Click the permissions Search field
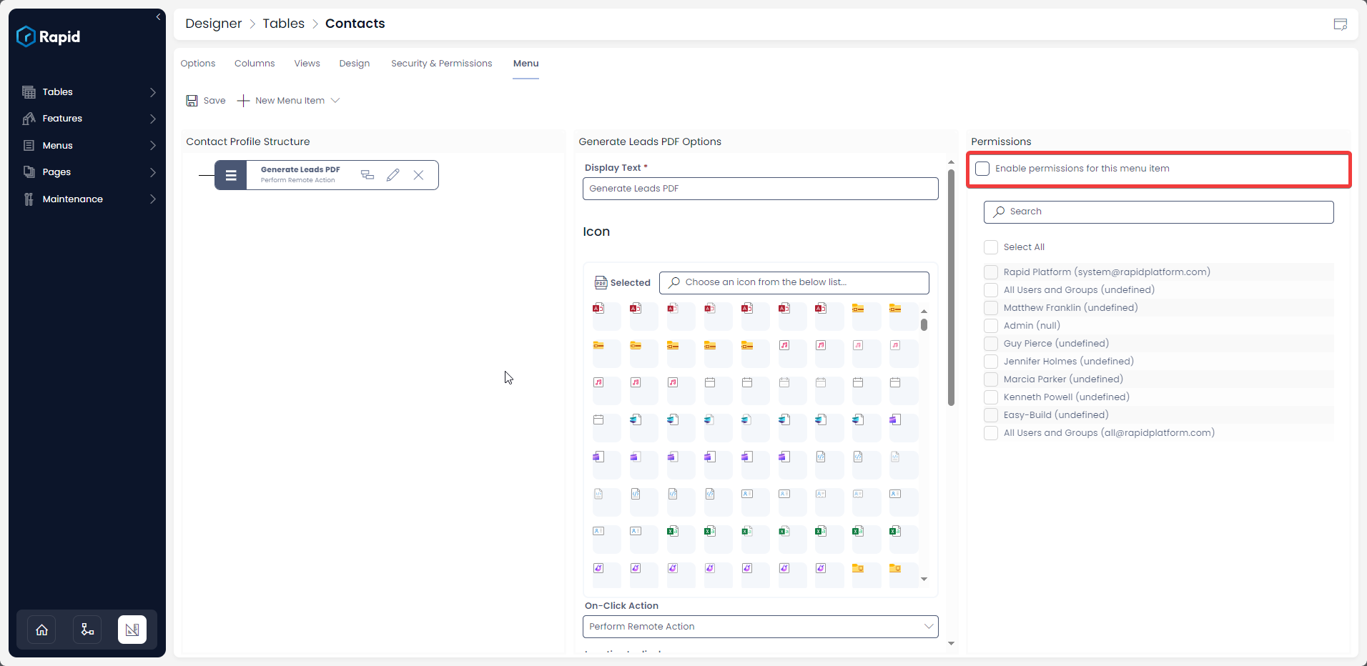1367x666 pixels. pos(1157,212)
